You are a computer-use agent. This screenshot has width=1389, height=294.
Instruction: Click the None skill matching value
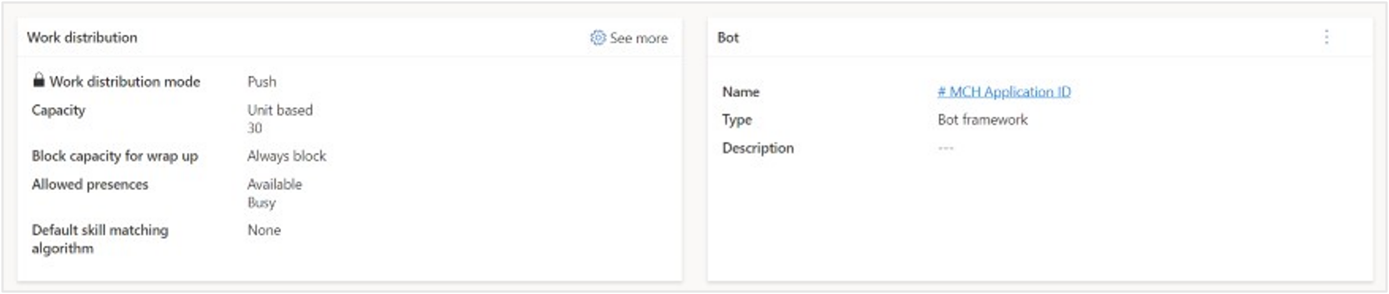264,230
